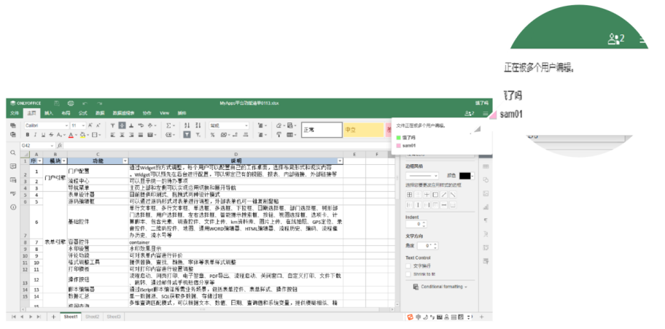Open table settings in right sidebar
This screenshot has height=329, width=665.
coord(486,166)
